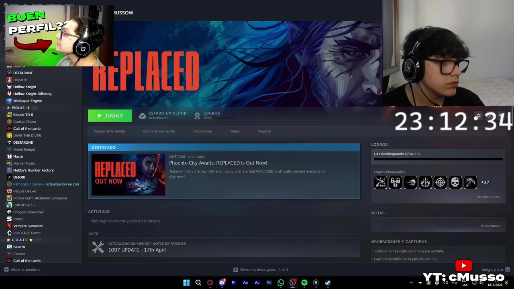Open the Página de la tienda tab

[109, 131]
